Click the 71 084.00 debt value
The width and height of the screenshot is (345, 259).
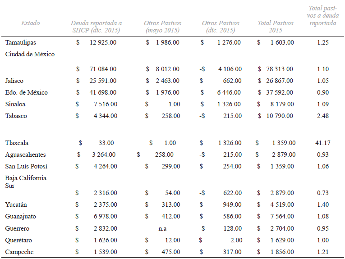click(x=103, y=69)
